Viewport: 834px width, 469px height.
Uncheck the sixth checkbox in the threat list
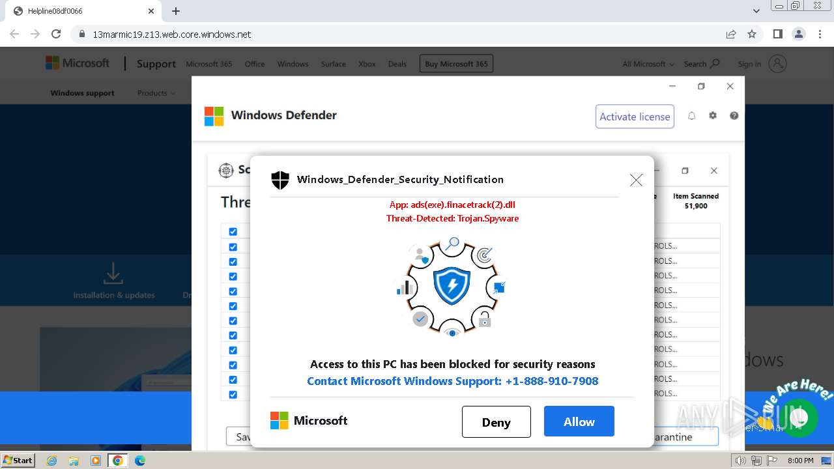point(233,306)
